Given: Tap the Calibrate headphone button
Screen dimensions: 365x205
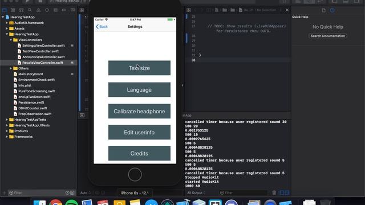Looking at the screenshot, I should (x=139, y=112).
